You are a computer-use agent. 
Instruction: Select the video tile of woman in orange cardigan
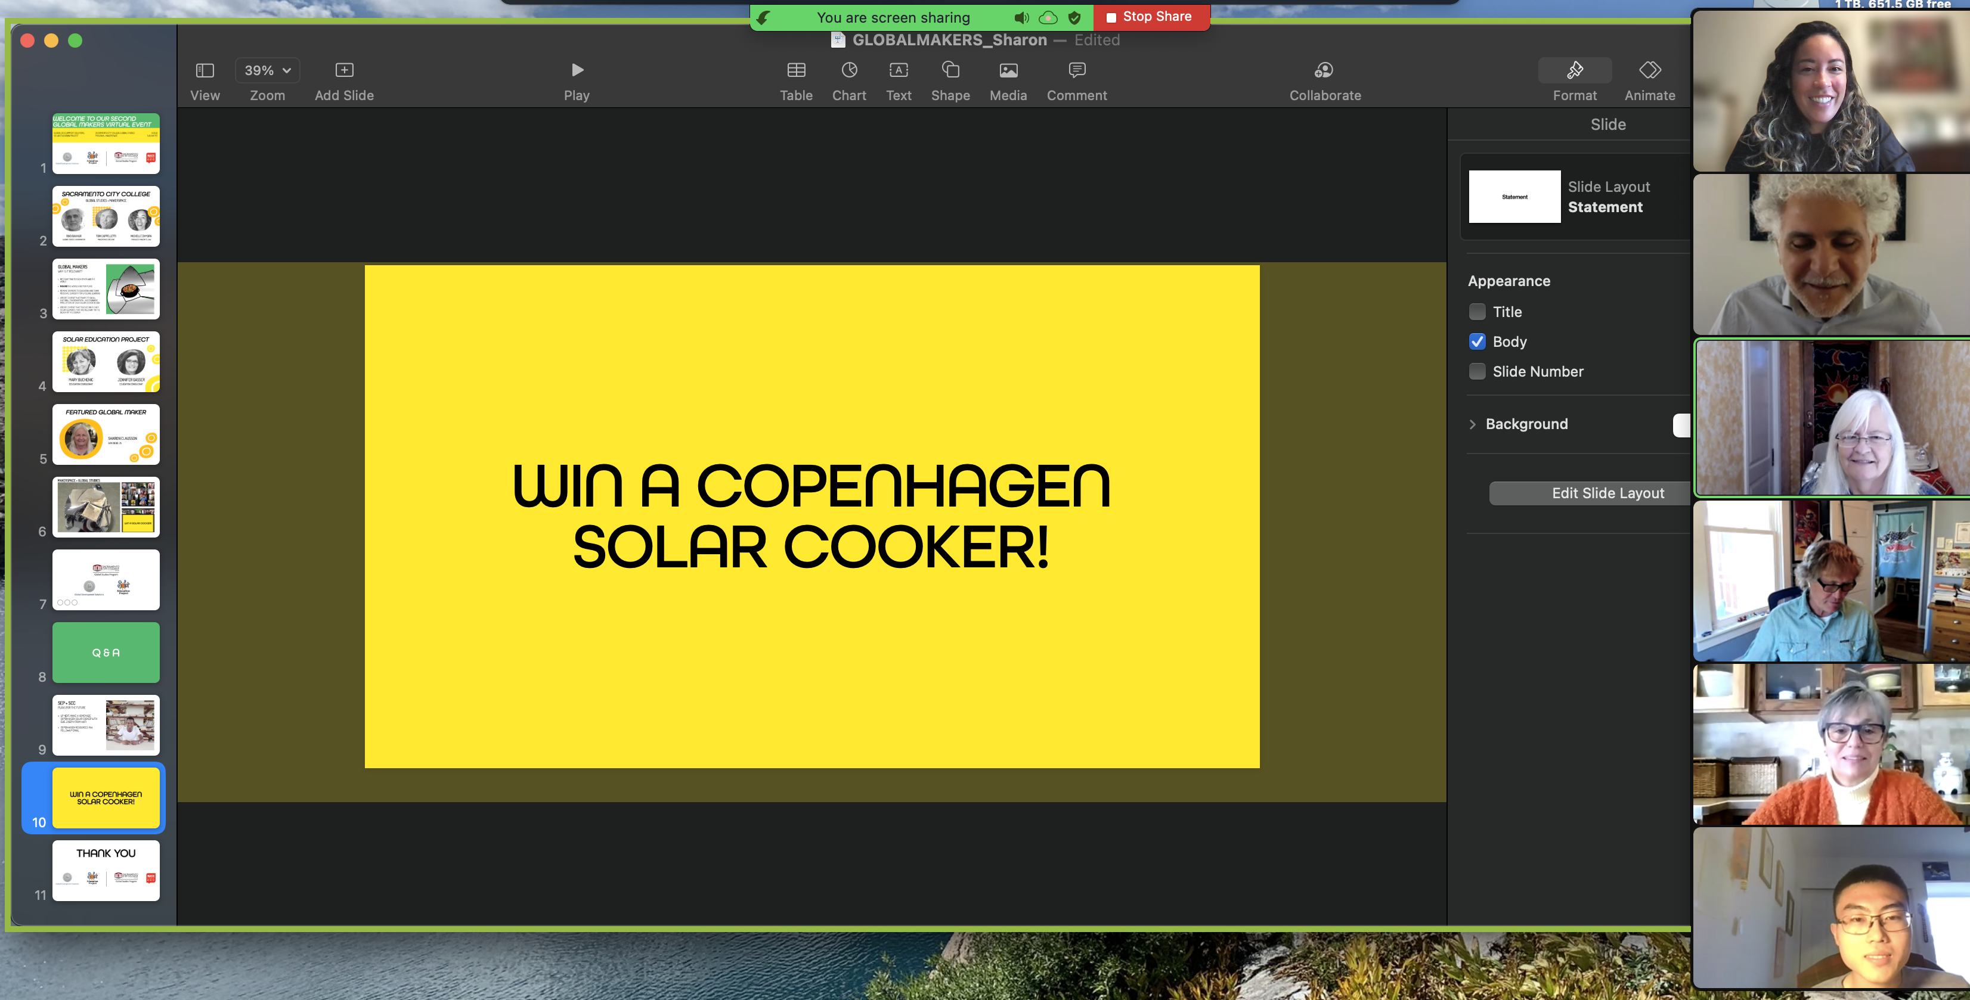pos(1831,744)
